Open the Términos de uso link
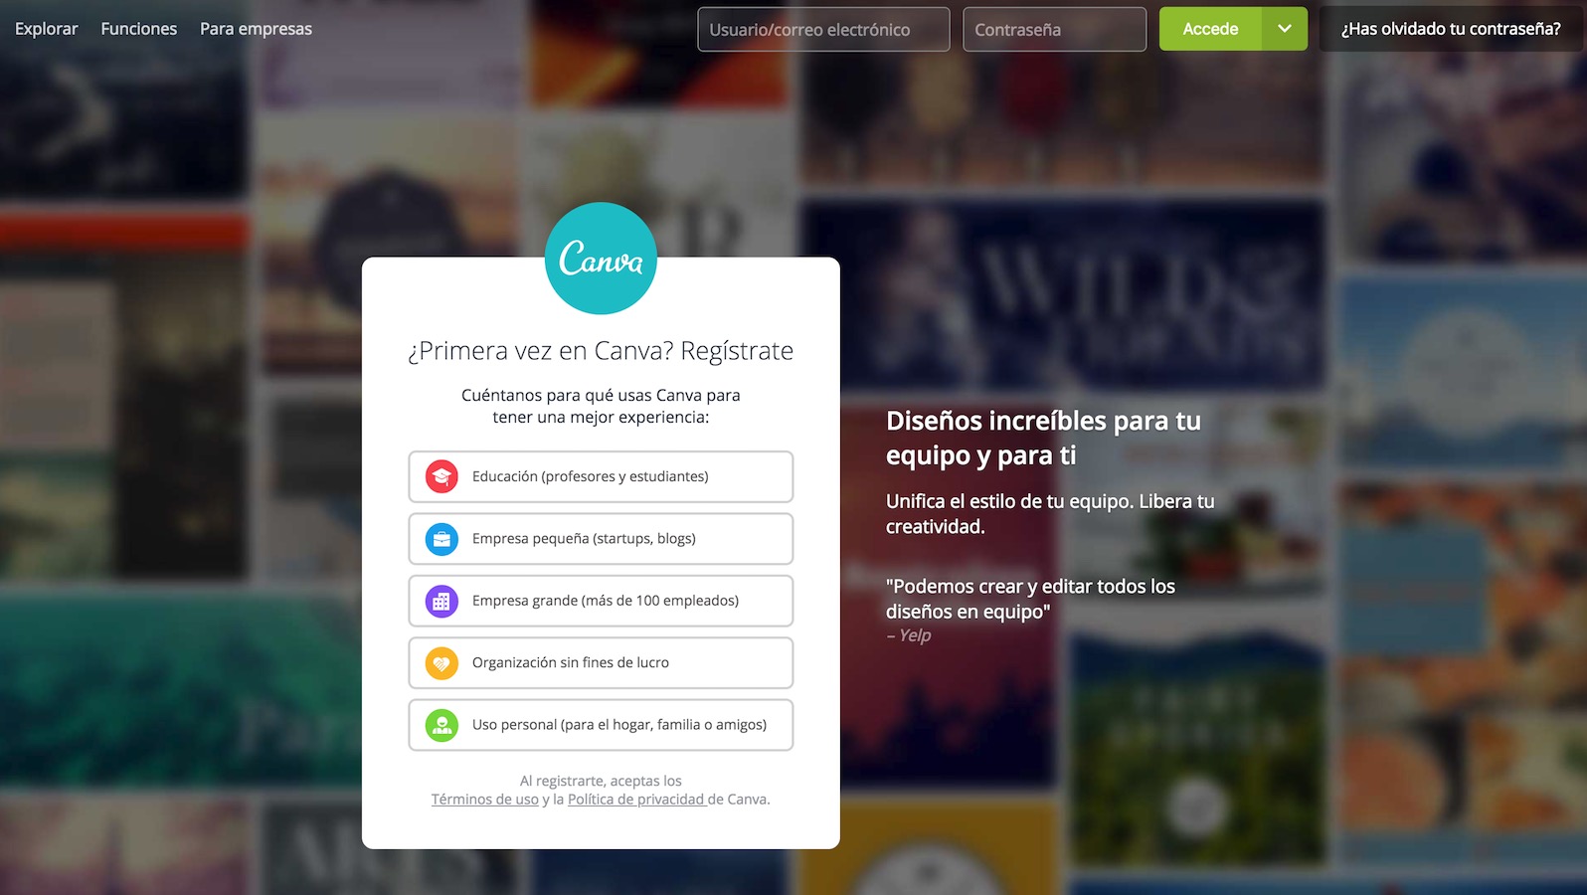This screenshot has width=1587, height=895. coord(484,800)
